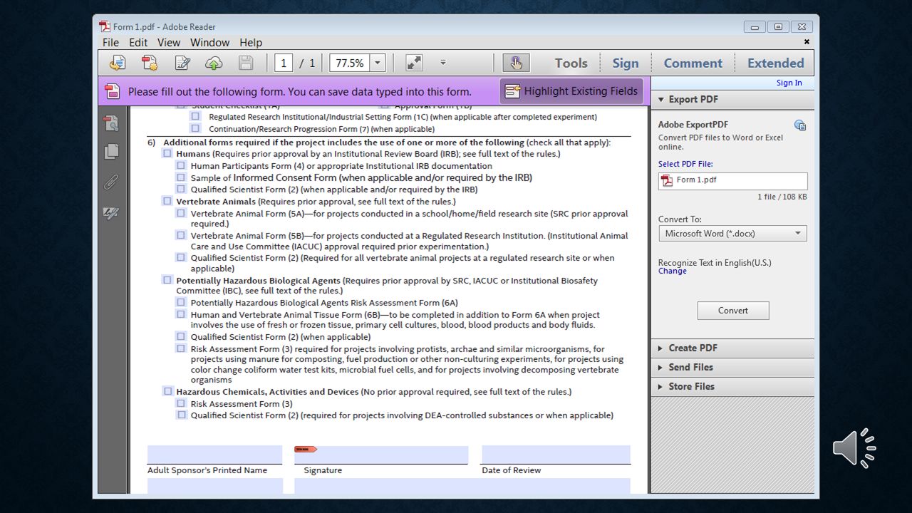Open the toolbar customize small arrow
The image size is (912, 513).
click(x=442, y=63)
